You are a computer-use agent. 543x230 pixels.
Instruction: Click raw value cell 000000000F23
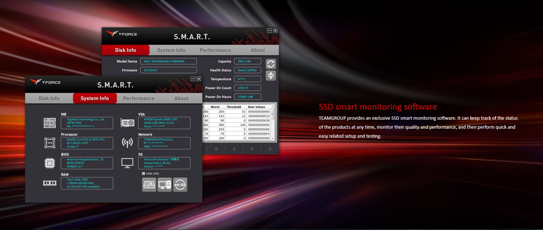pyautogui.click(x=259, y=116)
